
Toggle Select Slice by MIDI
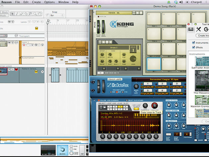(127, 100)
